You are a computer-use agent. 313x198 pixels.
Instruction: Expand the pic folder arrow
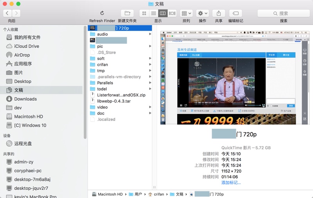[x=150, y=46]
